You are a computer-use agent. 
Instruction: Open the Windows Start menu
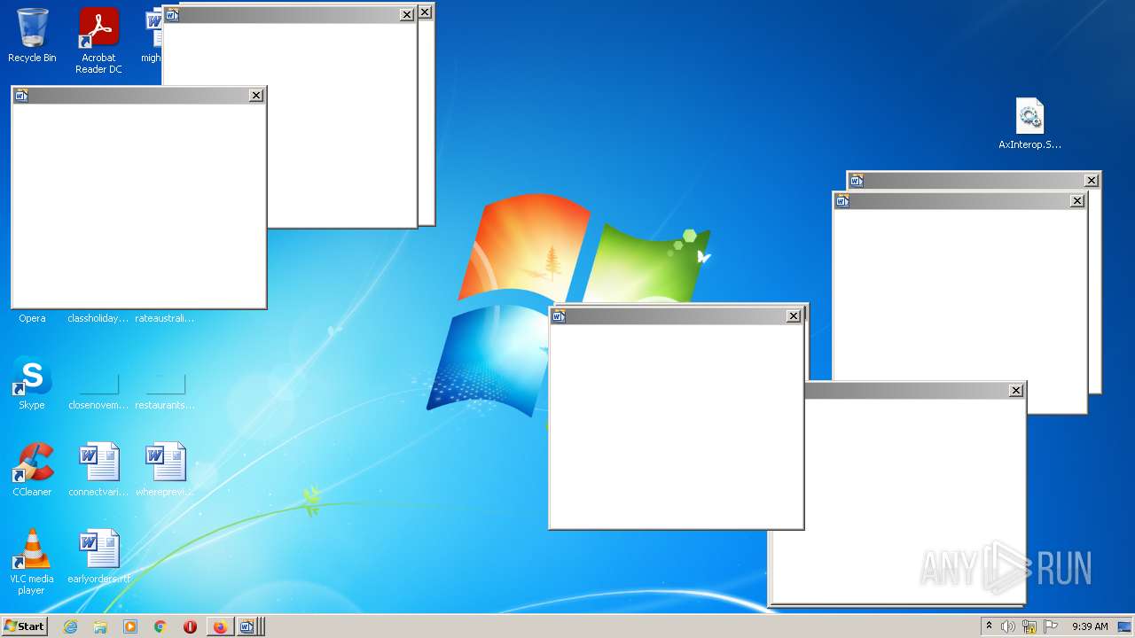coord(24,626)
